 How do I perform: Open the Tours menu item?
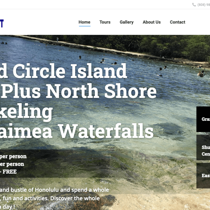point(105,22)
